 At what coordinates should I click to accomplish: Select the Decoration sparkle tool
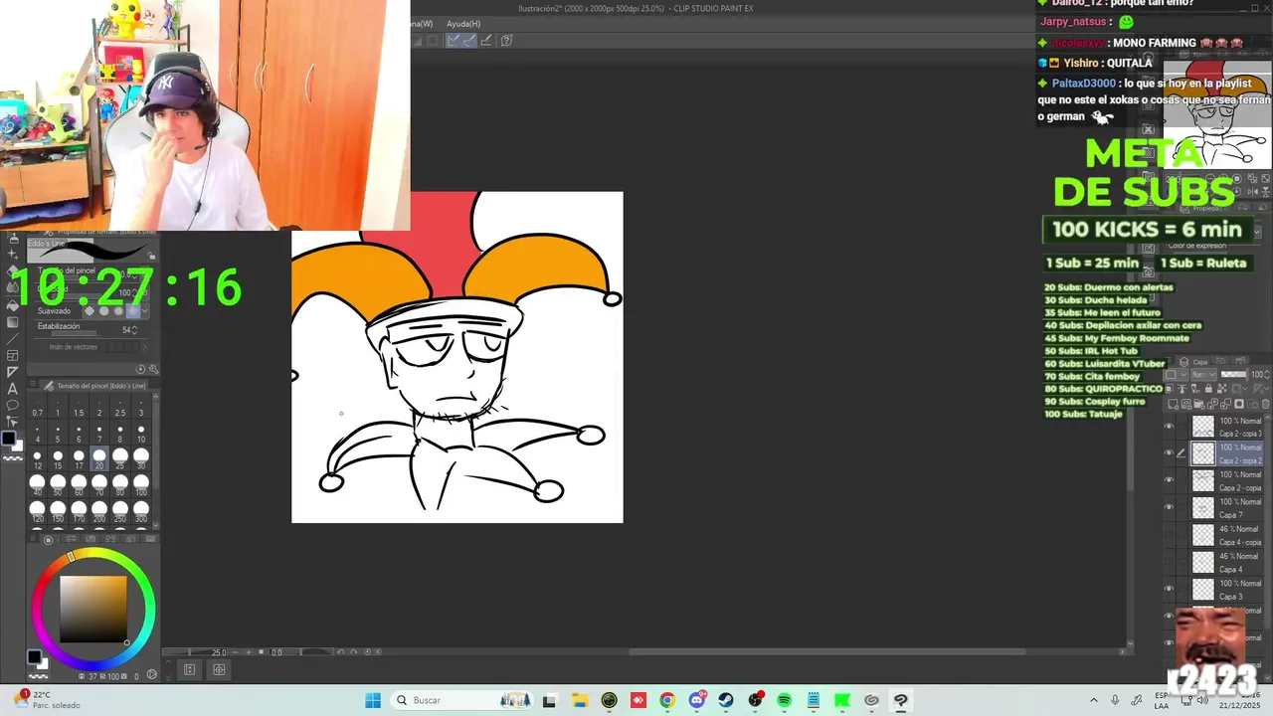(12, 254)
